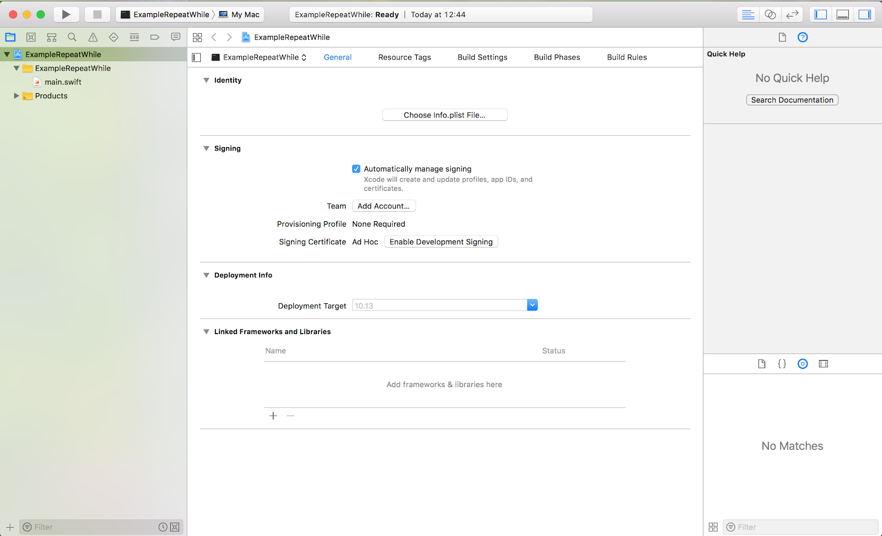The width and height of the screenshot is (882, 536).
Task: Show the Object library
Action: [803, 364]
